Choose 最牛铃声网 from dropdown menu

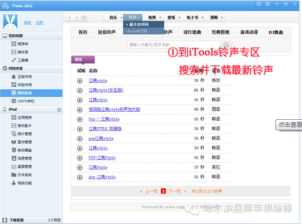pyautogui.click(x=143, y=24)
